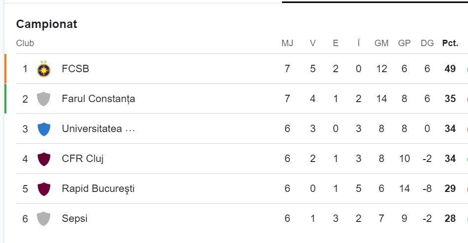Open the Rapid București team link

click(98, 189)
